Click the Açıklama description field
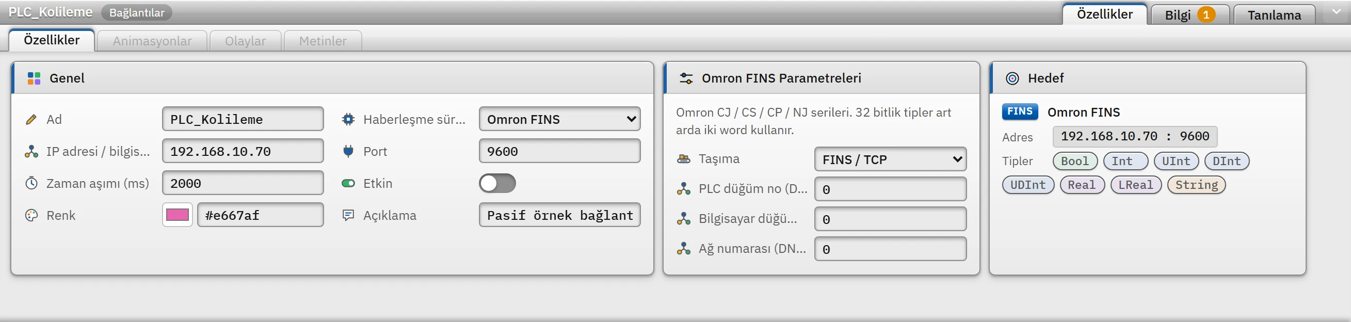1351x322 pixels. 559,215
